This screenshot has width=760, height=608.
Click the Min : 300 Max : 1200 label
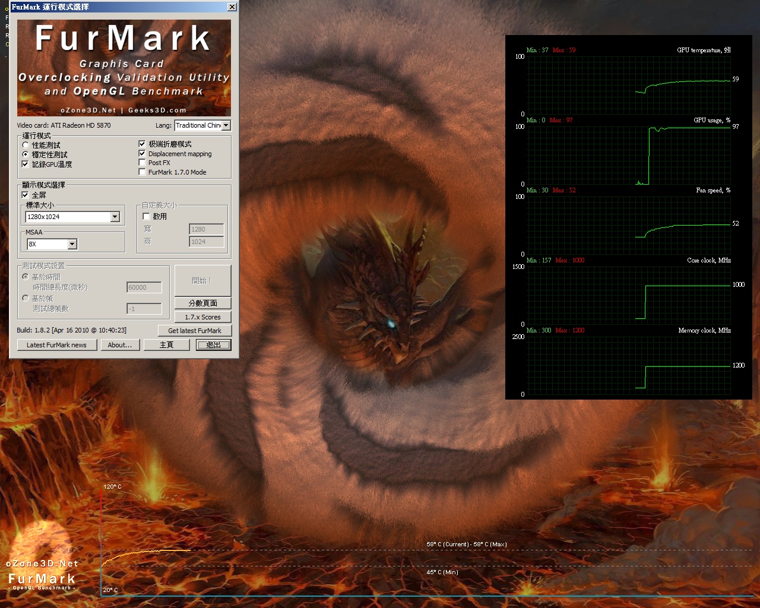click(555, 330)
